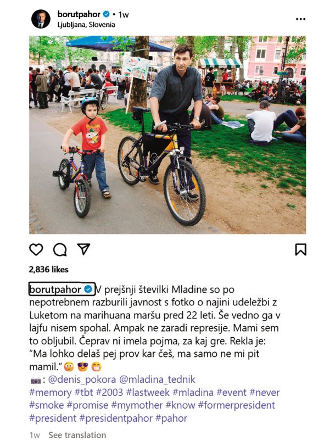
Task: Share the post via paper plane icon
Action: (x=83, y=249)
